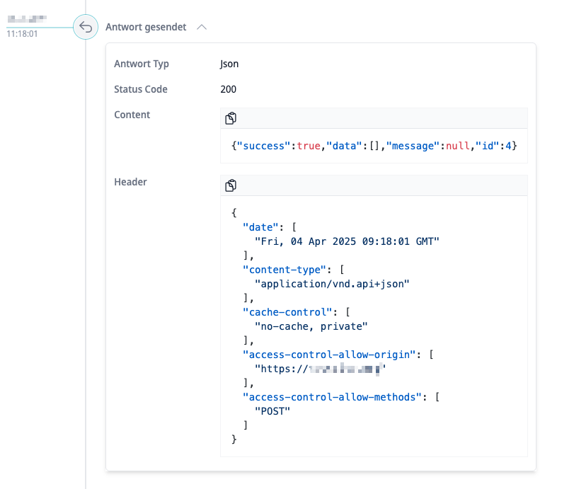Select the Json response type value
Viewport: 574px width, 489px height.
tap(229, 64)
